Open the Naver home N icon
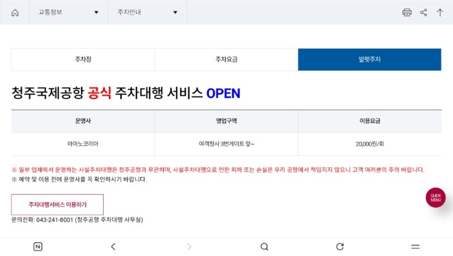The image size is (453, 256). (38, 246)
